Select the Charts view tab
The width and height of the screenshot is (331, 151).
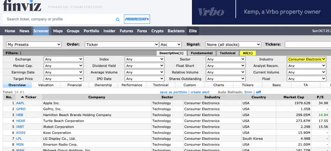point(219,85)
